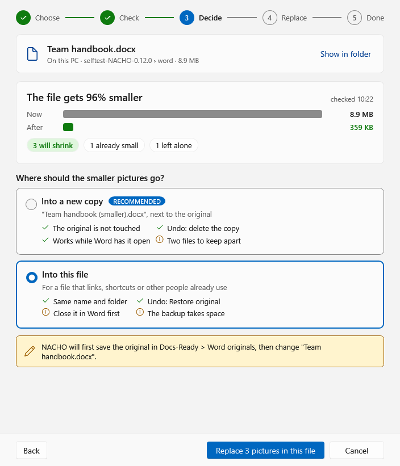Click the checkmark beside Same name and folder

[46, 301]
